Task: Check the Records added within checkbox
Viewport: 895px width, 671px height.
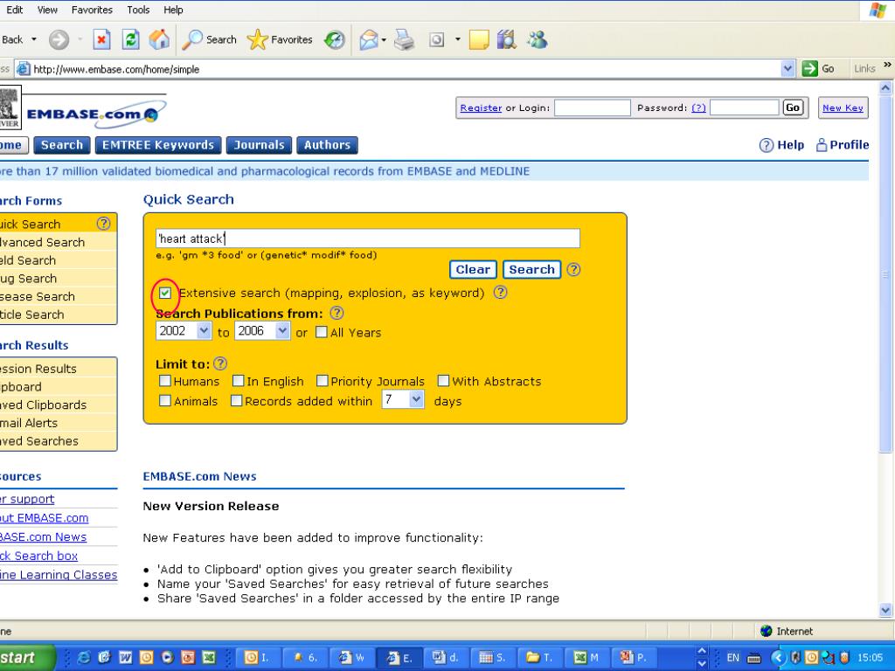Action: point(236,400)
